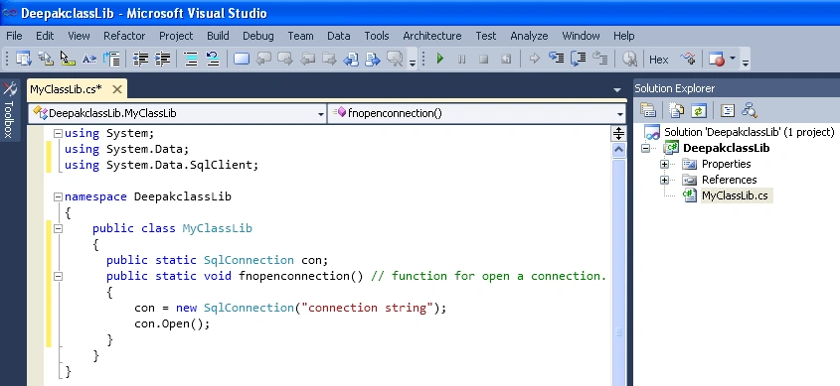Decrease the line indent
This screenshot has width=840, height=386.
141,59
